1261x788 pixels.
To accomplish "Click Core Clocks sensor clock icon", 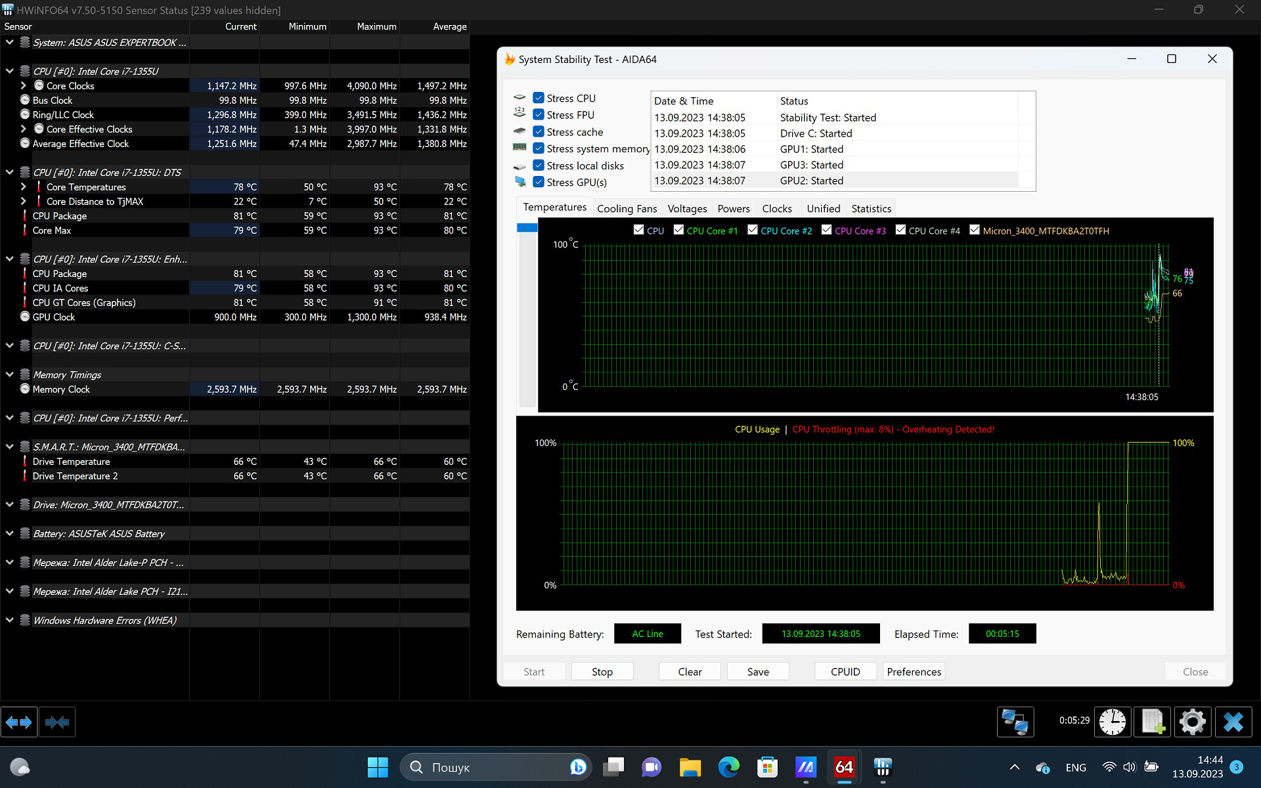I will [39, 85].
